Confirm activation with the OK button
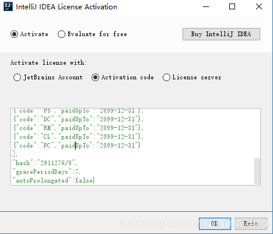This screenshot has height=234, width=273. click(x=215, y=223)
